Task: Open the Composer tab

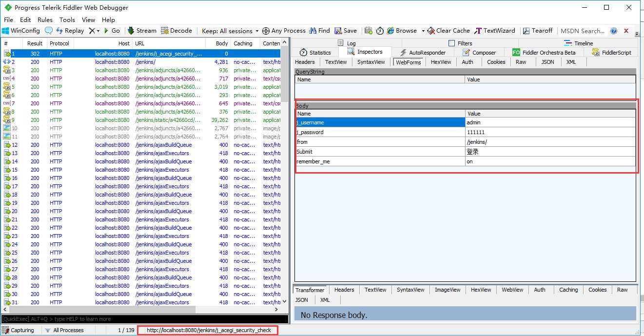Action: (479, 52)
